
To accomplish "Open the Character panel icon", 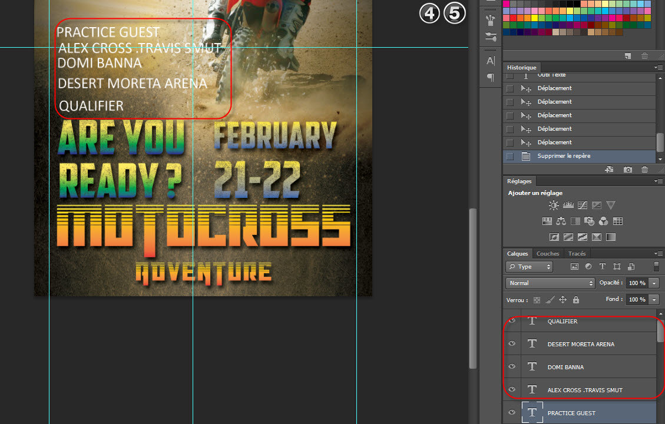I will 490,61.
